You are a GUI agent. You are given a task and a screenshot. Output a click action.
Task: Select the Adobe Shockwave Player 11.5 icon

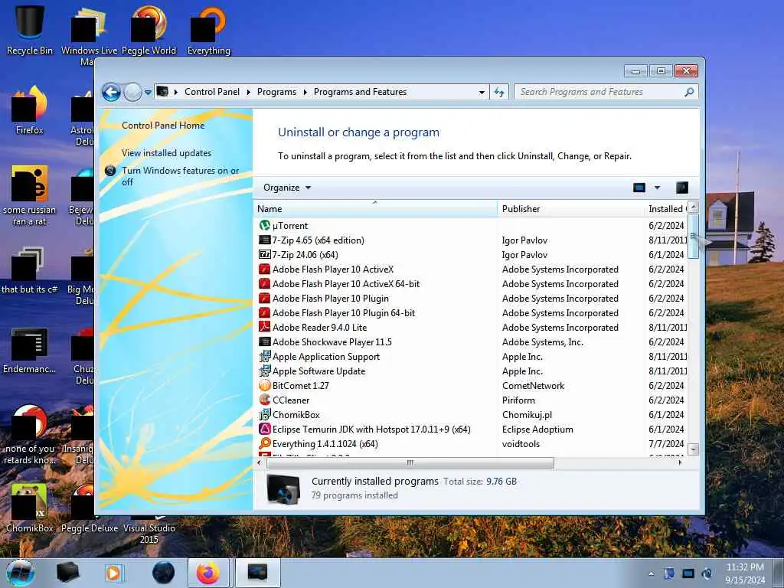tap(264, 341)
